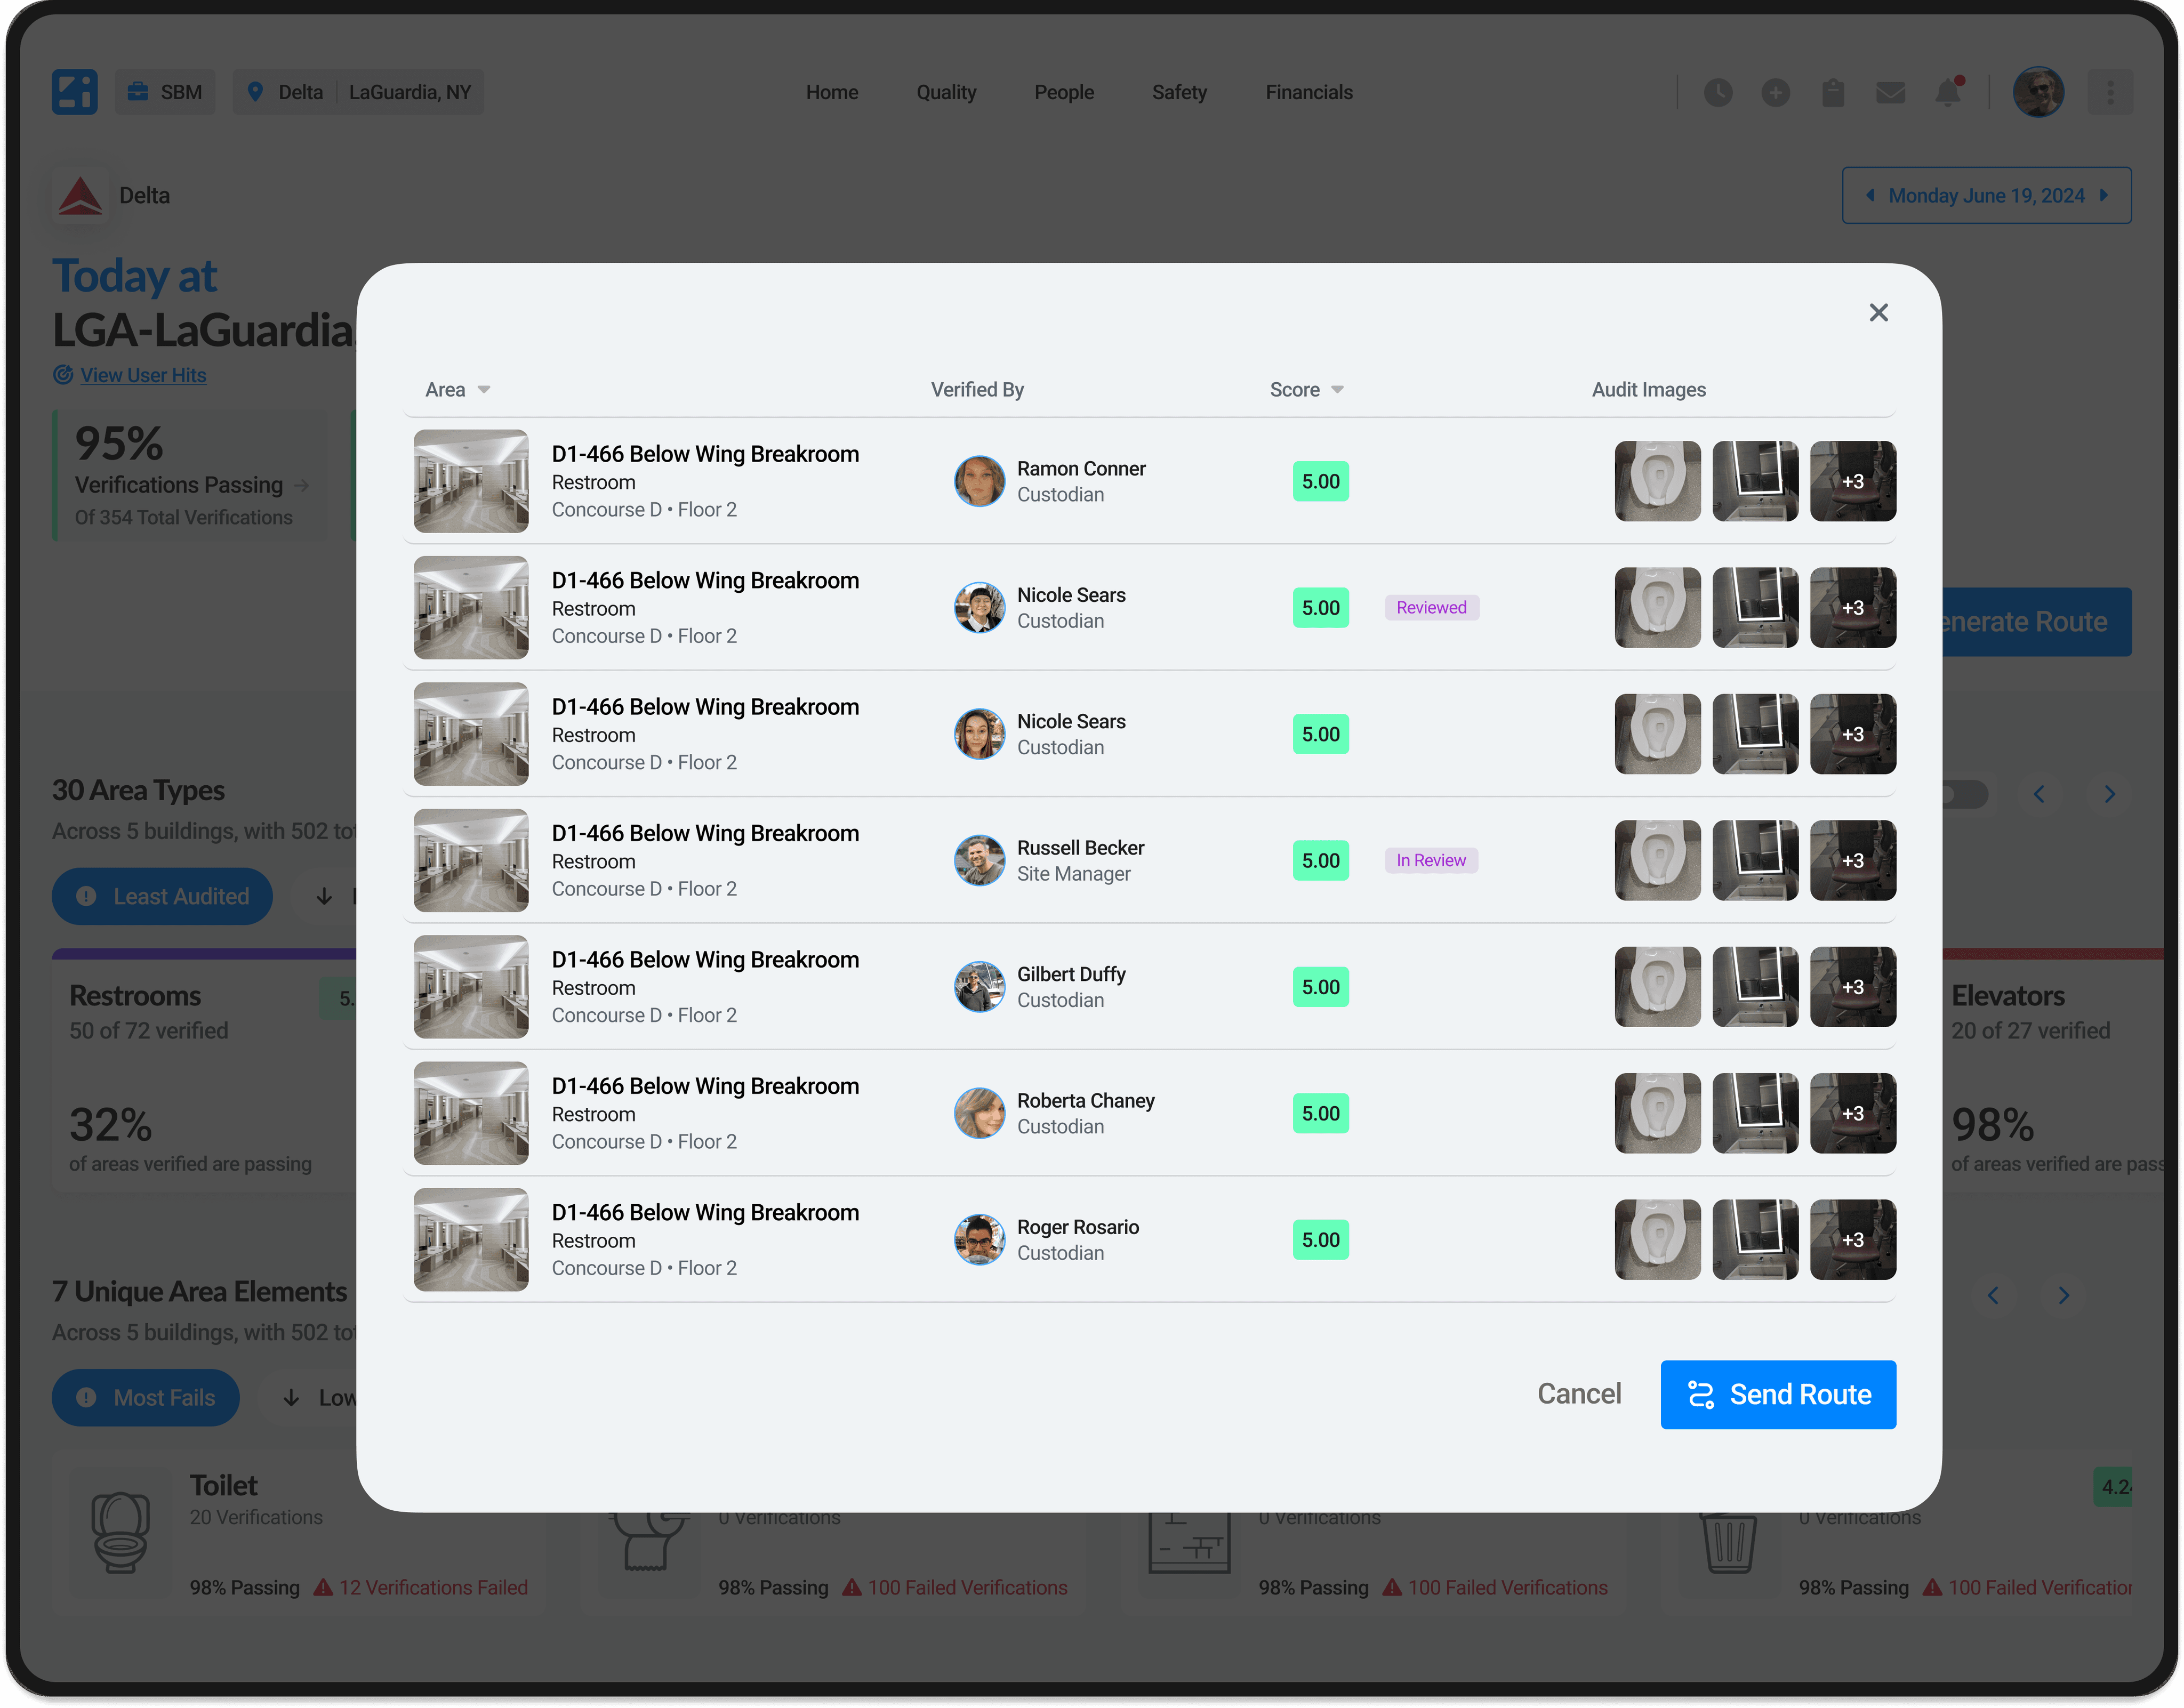Click the trash can element icon
The width and height of the screenshot is (2184, 1708).
click(1729, 1543)
